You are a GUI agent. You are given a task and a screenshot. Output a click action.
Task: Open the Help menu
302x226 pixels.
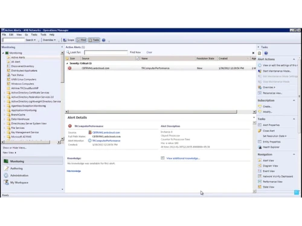(52, 34)
